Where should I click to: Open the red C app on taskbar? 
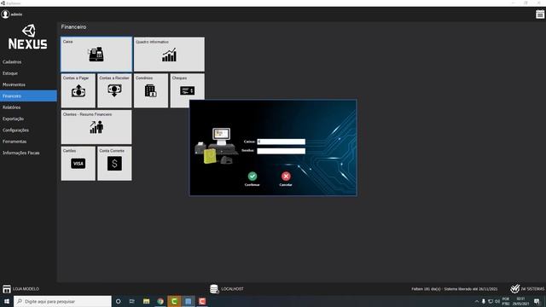(x=202, y=301)
